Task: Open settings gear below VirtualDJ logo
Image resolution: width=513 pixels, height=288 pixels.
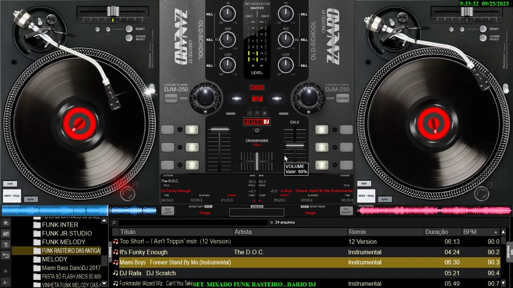Action: click(x=257, y=130)
